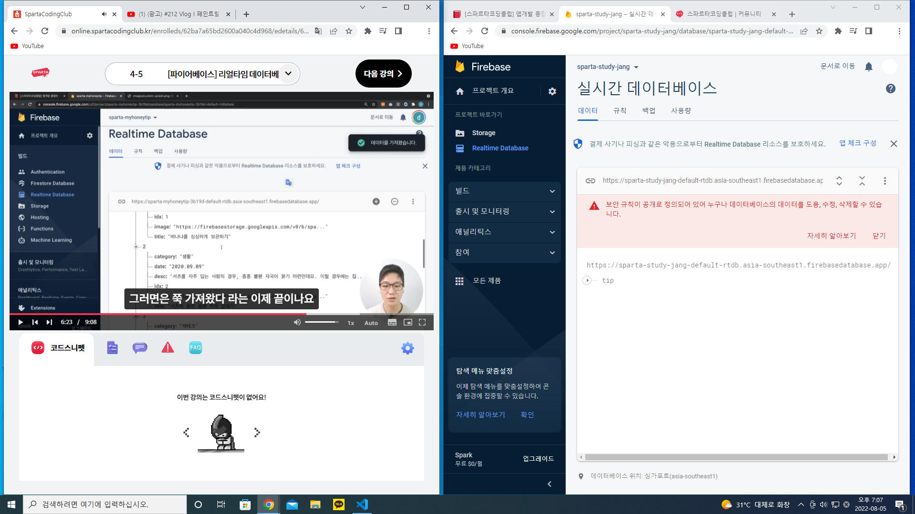Play the lecture video

(x=20, y=322)
